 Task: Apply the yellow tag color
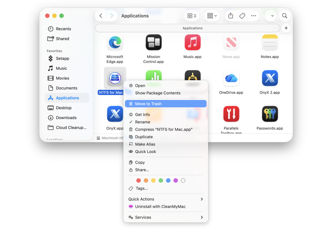pos(153,181)
